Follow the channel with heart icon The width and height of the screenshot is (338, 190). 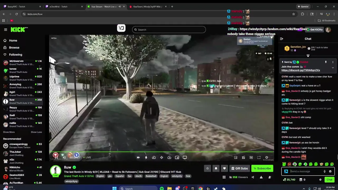[x=224, y=168]
